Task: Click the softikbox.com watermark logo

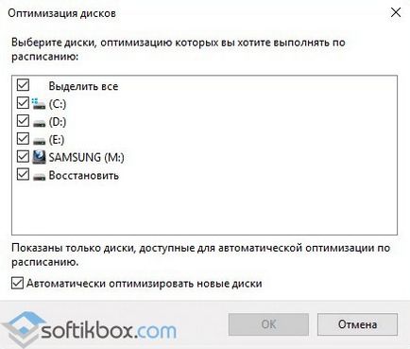Action: [90, 329]
